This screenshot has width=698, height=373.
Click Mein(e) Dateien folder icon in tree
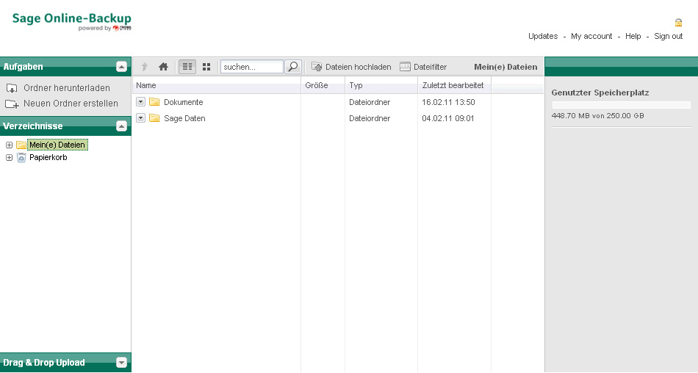tap(21, 145)
